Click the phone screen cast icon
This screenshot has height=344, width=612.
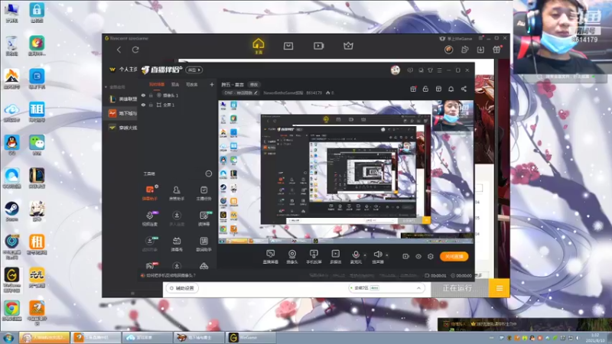pyautogui.click(x=314, y=256)
